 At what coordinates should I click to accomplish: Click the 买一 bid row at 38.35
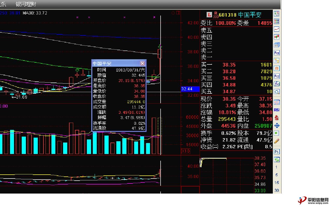coord(236,65)
